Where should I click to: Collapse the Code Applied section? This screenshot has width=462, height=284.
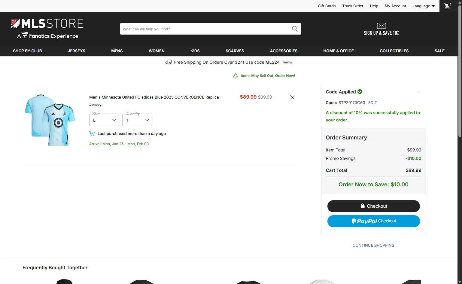418,92
